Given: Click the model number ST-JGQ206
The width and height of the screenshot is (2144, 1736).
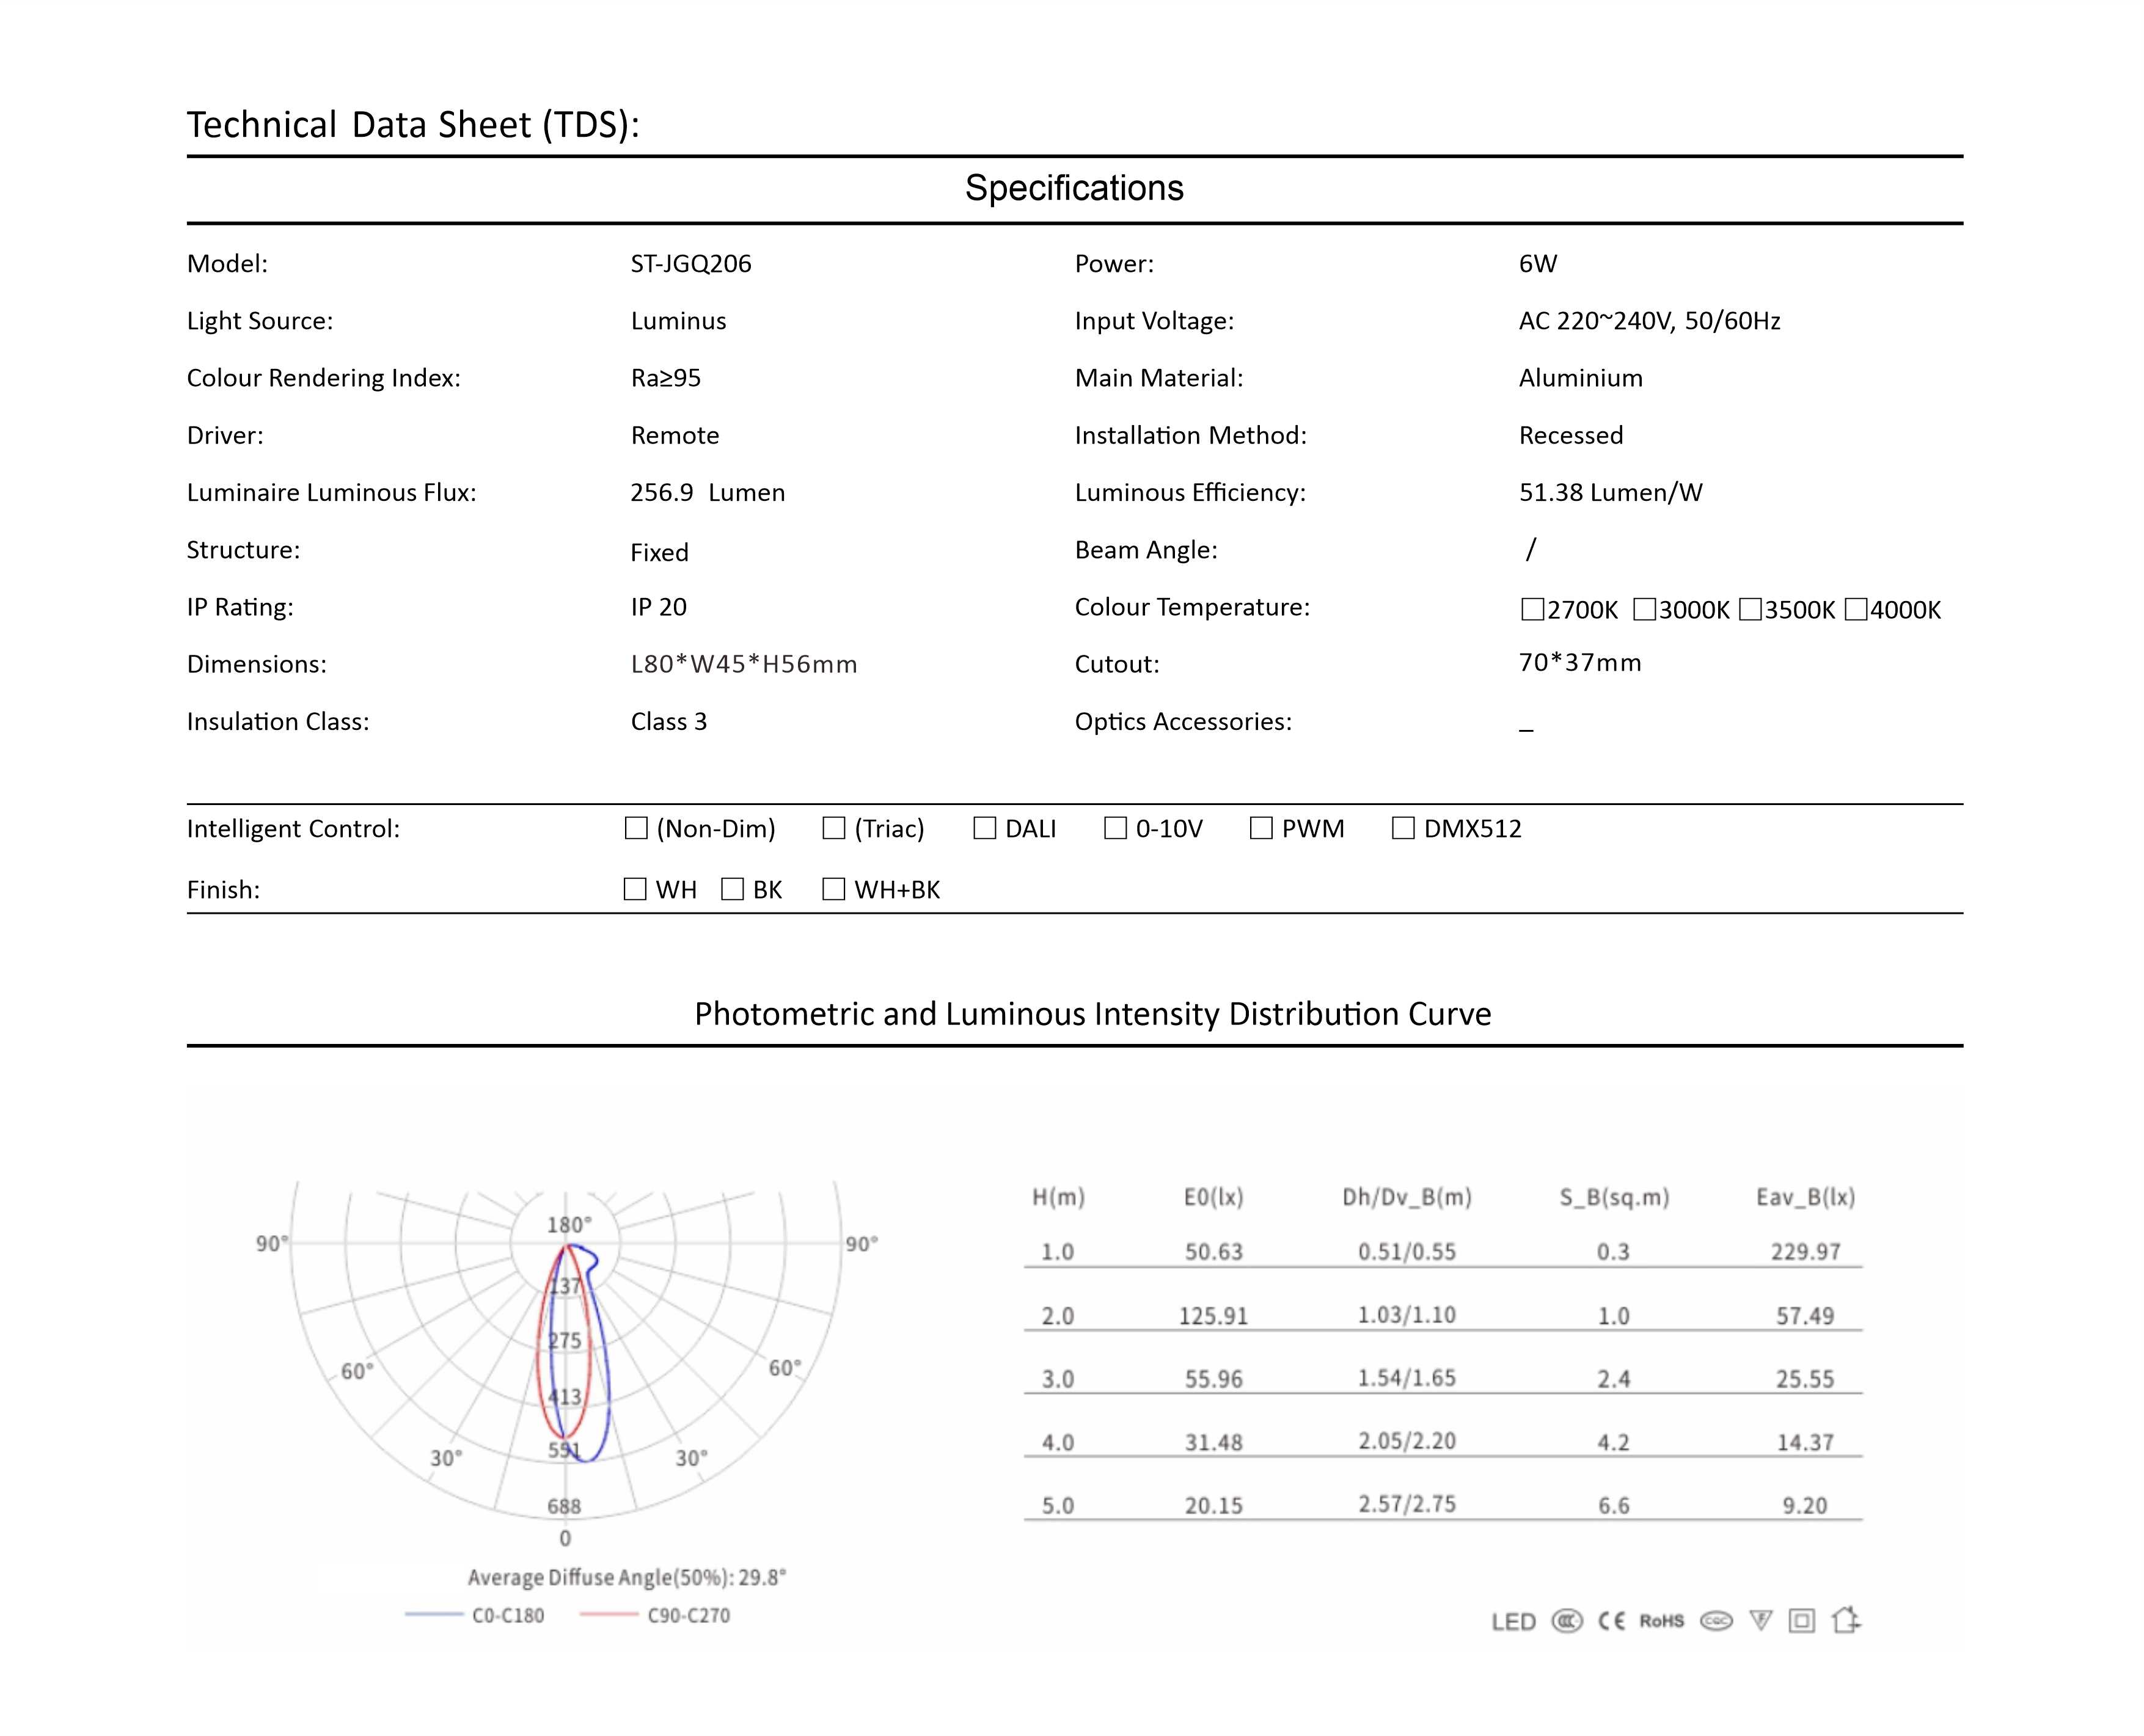Looking at the screenshot, I should point(691,264).
